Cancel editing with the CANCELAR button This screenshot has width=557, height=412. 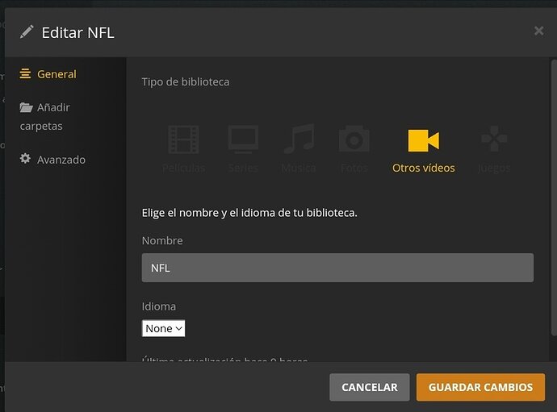tap(370, 387)
